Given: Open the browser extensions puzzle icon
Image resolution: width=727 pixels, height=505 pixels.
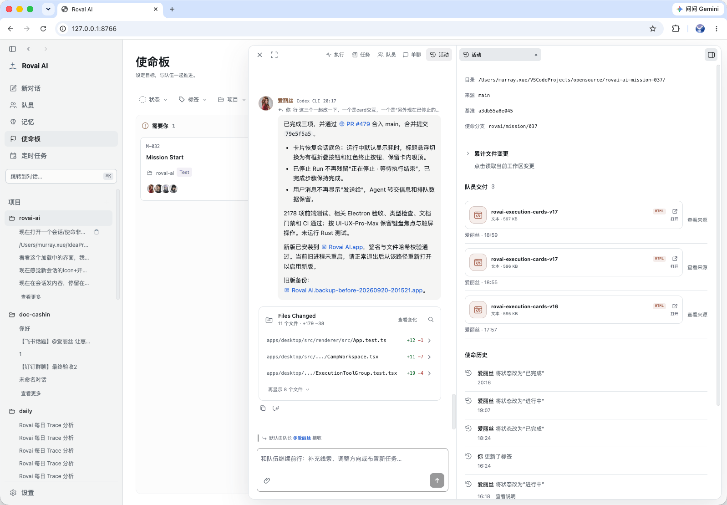Looking at the screenshot, I should 676,29.
